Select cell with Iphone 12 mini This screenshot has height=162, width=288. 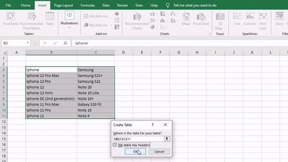(x=51, y=93)
